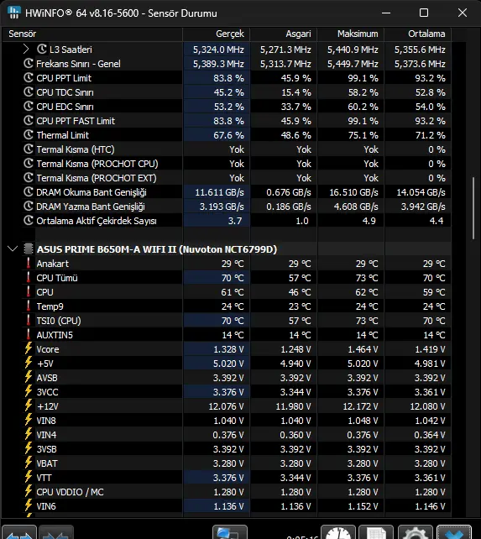Image resolution: width=481 pixels, height=539 pixels.
Task: Click the lightning bolt icon beside VIN6
Action: coord(29,505)
